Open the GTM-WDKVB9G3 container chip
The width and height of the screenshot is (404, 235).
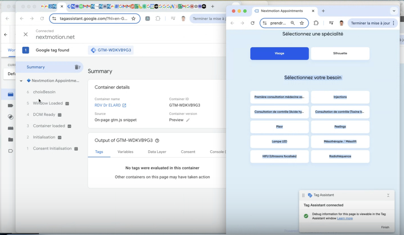point(111,50)
